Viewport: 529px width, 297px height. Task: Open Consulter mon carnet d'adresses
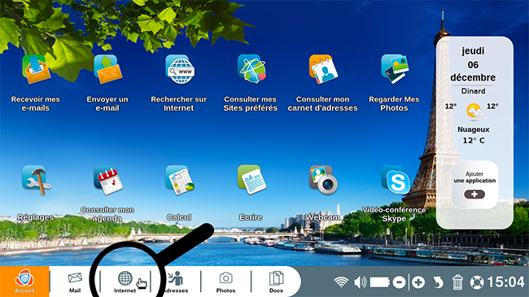click(x=323, y=69)
